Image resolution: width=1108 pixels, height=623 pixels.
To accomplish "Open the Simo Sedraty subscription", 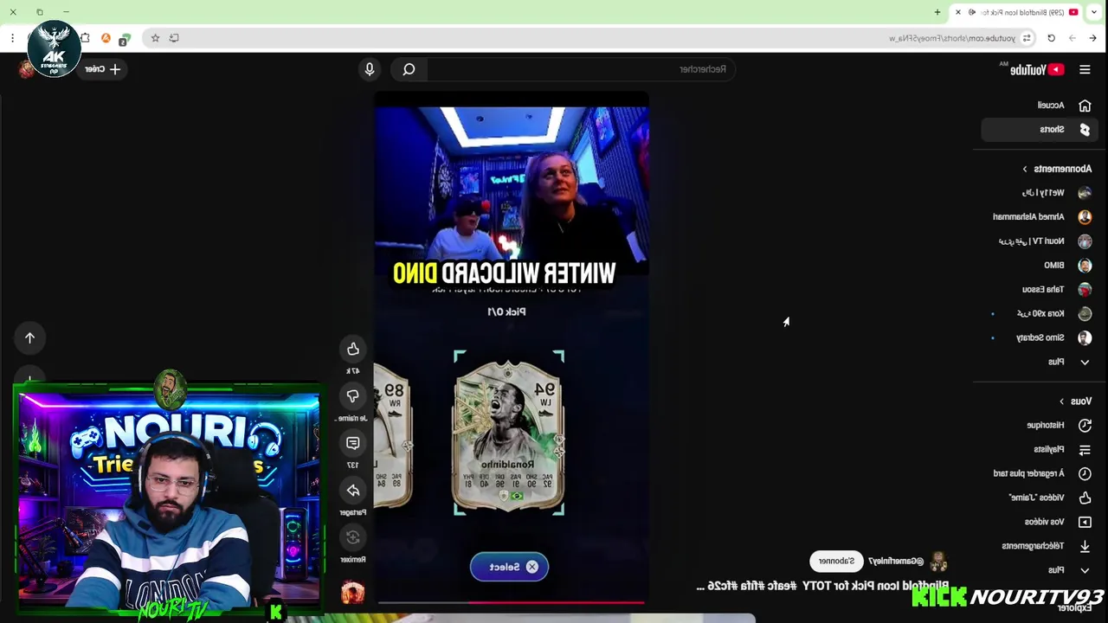I will pyautogui.click(x=1040, y=338).
